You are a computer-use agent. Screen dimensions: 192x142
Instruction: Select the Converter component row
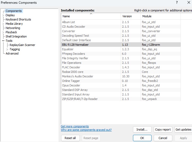[x=121, y=31]
